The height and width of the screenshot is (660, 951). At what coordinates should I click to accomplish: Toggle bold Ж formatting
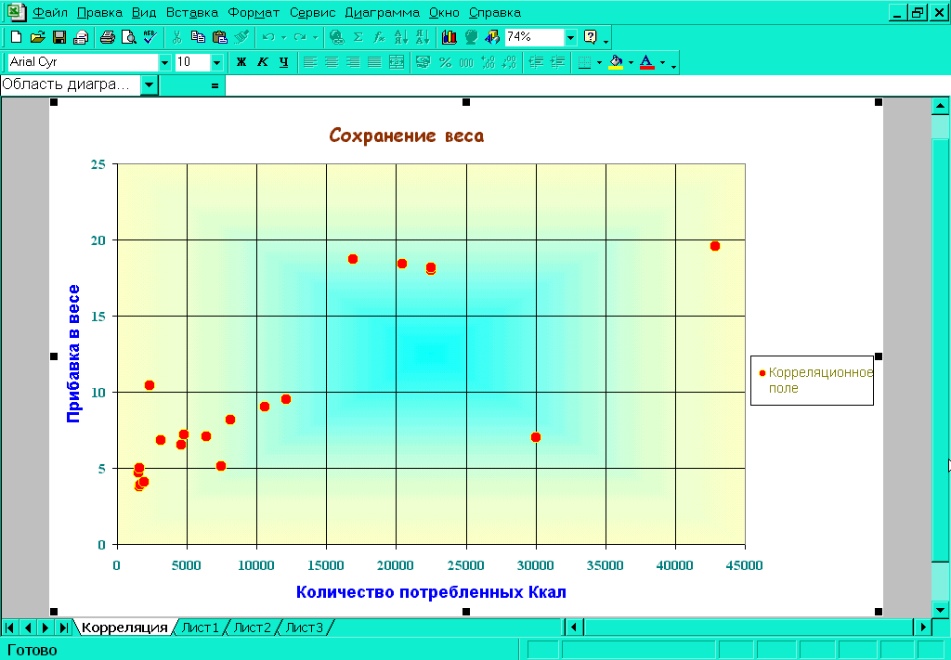(x=241, y=62)
